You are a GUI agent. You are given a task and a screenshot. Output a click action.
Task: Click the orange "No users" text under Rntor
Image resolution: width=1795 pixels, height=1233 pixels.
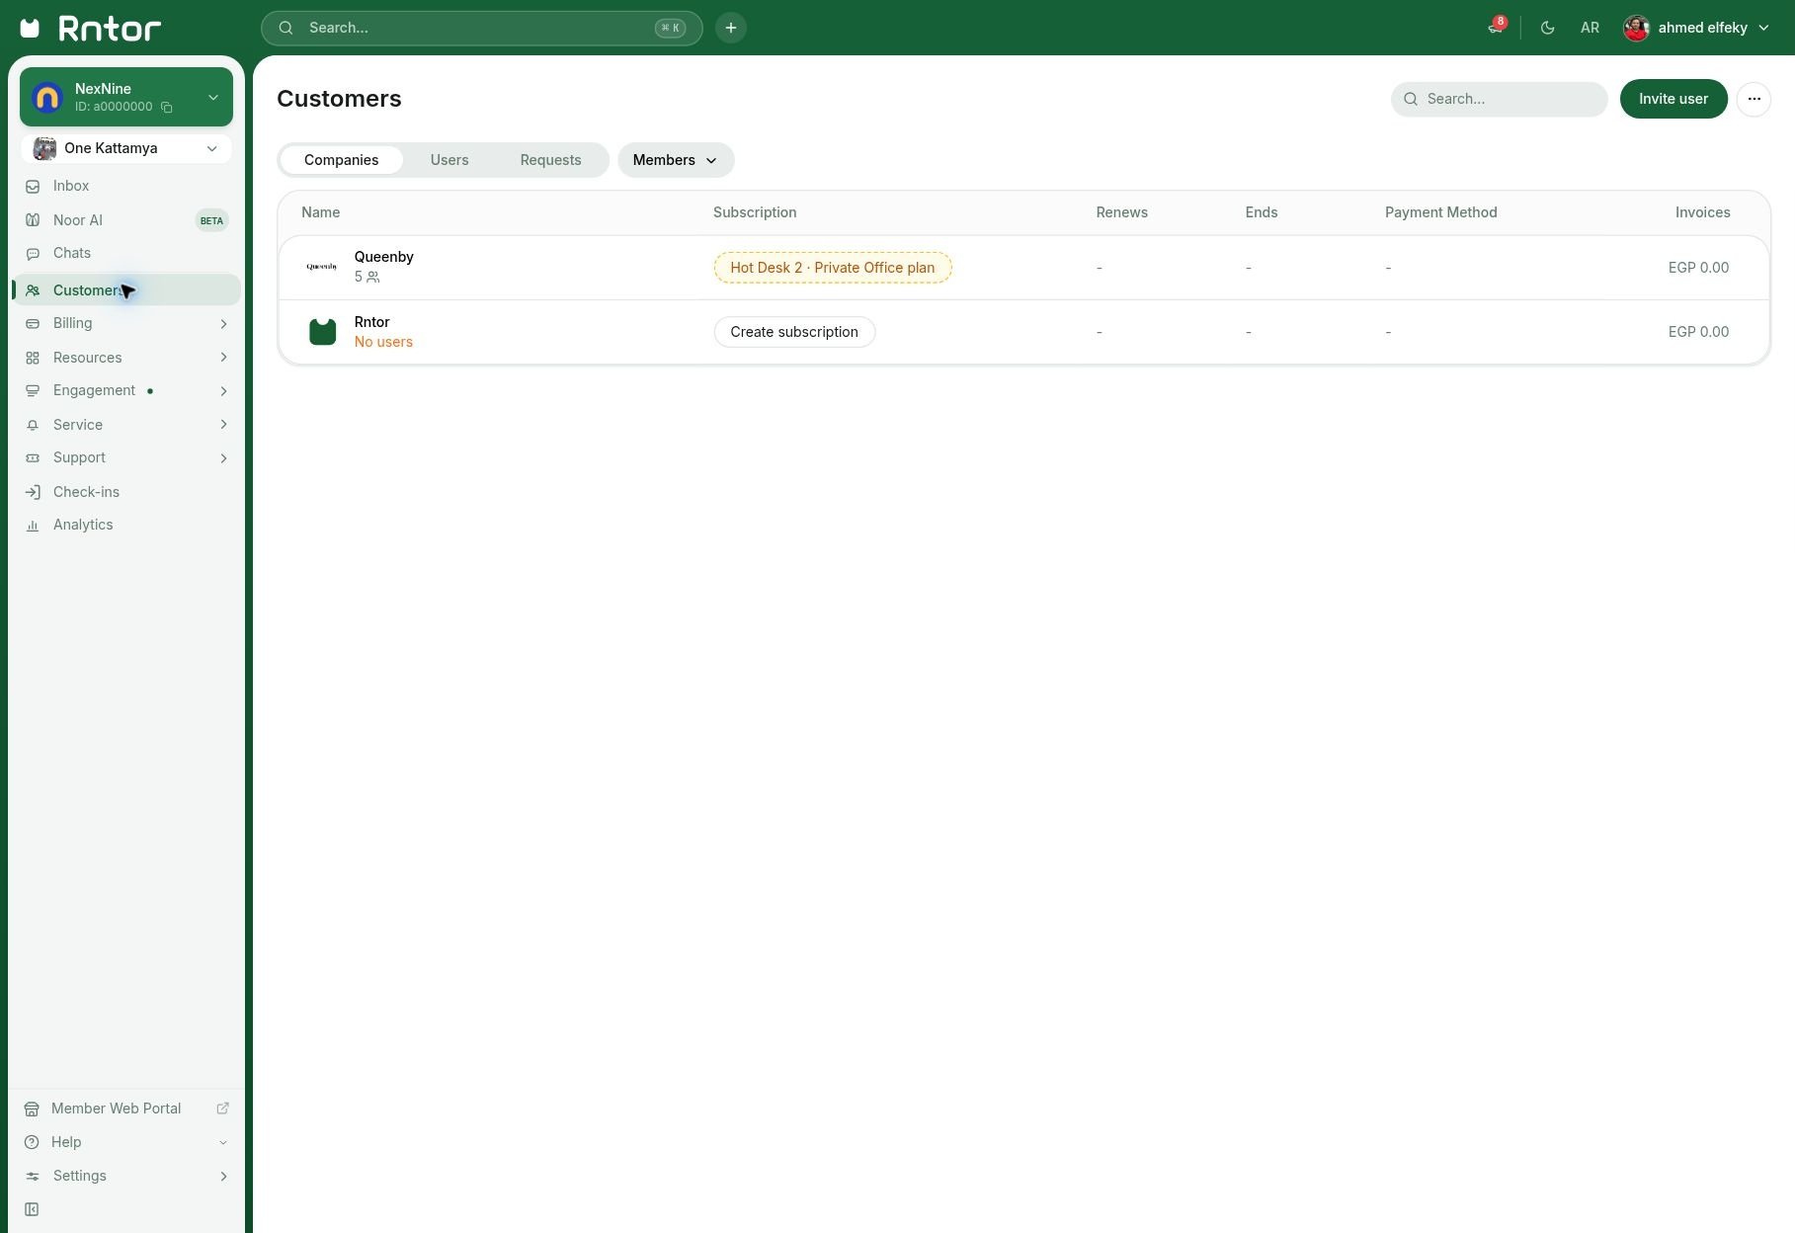click(x=383, y=342)
